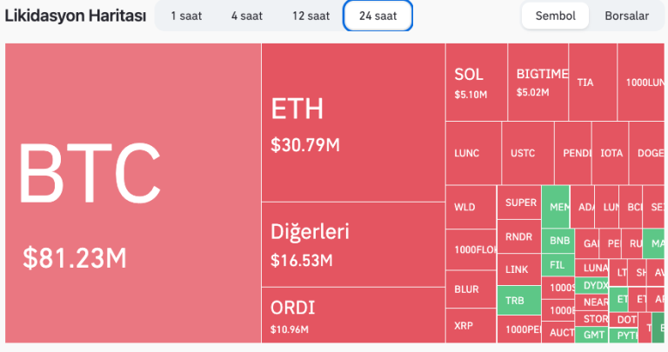Click the XRP tile
The width and height of the screenshot is (668, 352).
click(x=470, y=326)
